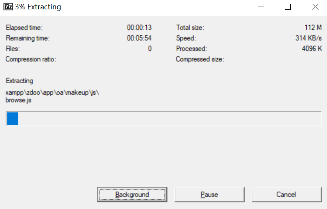Click the Speed value 314 KB/s

308,38
